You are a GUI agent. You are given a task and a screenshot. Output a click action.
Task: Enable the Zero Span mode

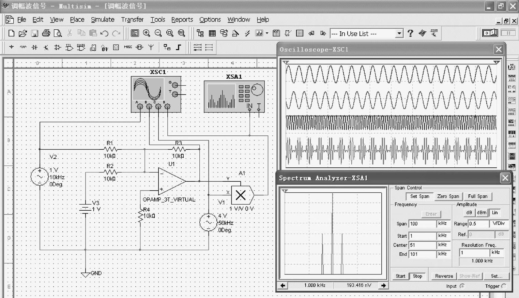[x=448, y=196]
